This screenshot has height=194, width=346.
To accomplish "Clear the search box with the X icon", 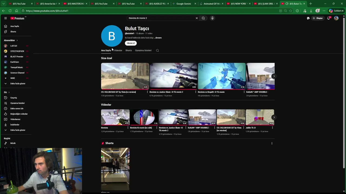I will click(x=197, y=18).
